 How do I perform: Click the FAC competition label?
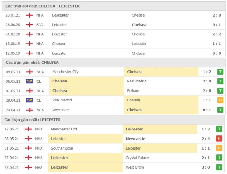pos(40,25)
